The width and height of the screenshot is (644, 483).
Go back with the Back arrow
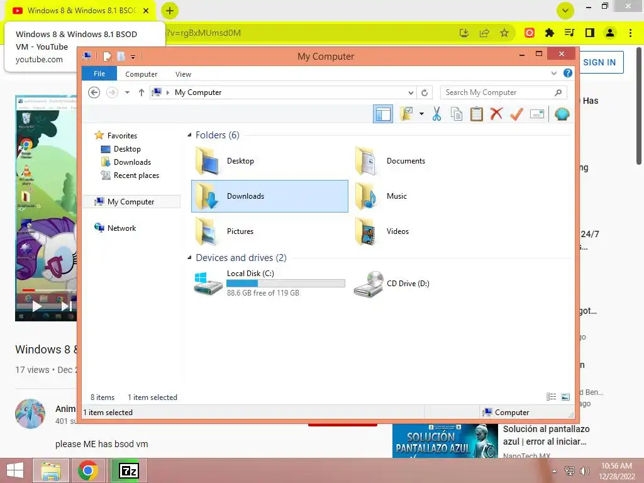[94, 92]
